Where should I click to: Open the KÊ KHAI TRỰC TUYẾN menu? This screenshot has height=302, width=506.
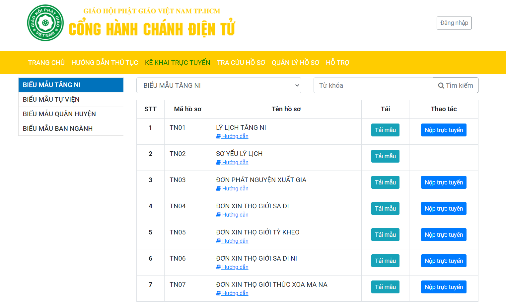[x=177, y=63]
